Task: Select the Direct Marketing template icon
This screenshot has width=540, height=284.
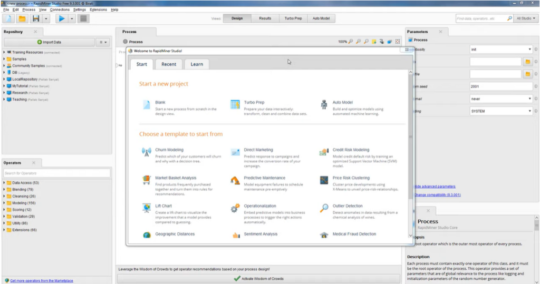Action: point(235,152)
